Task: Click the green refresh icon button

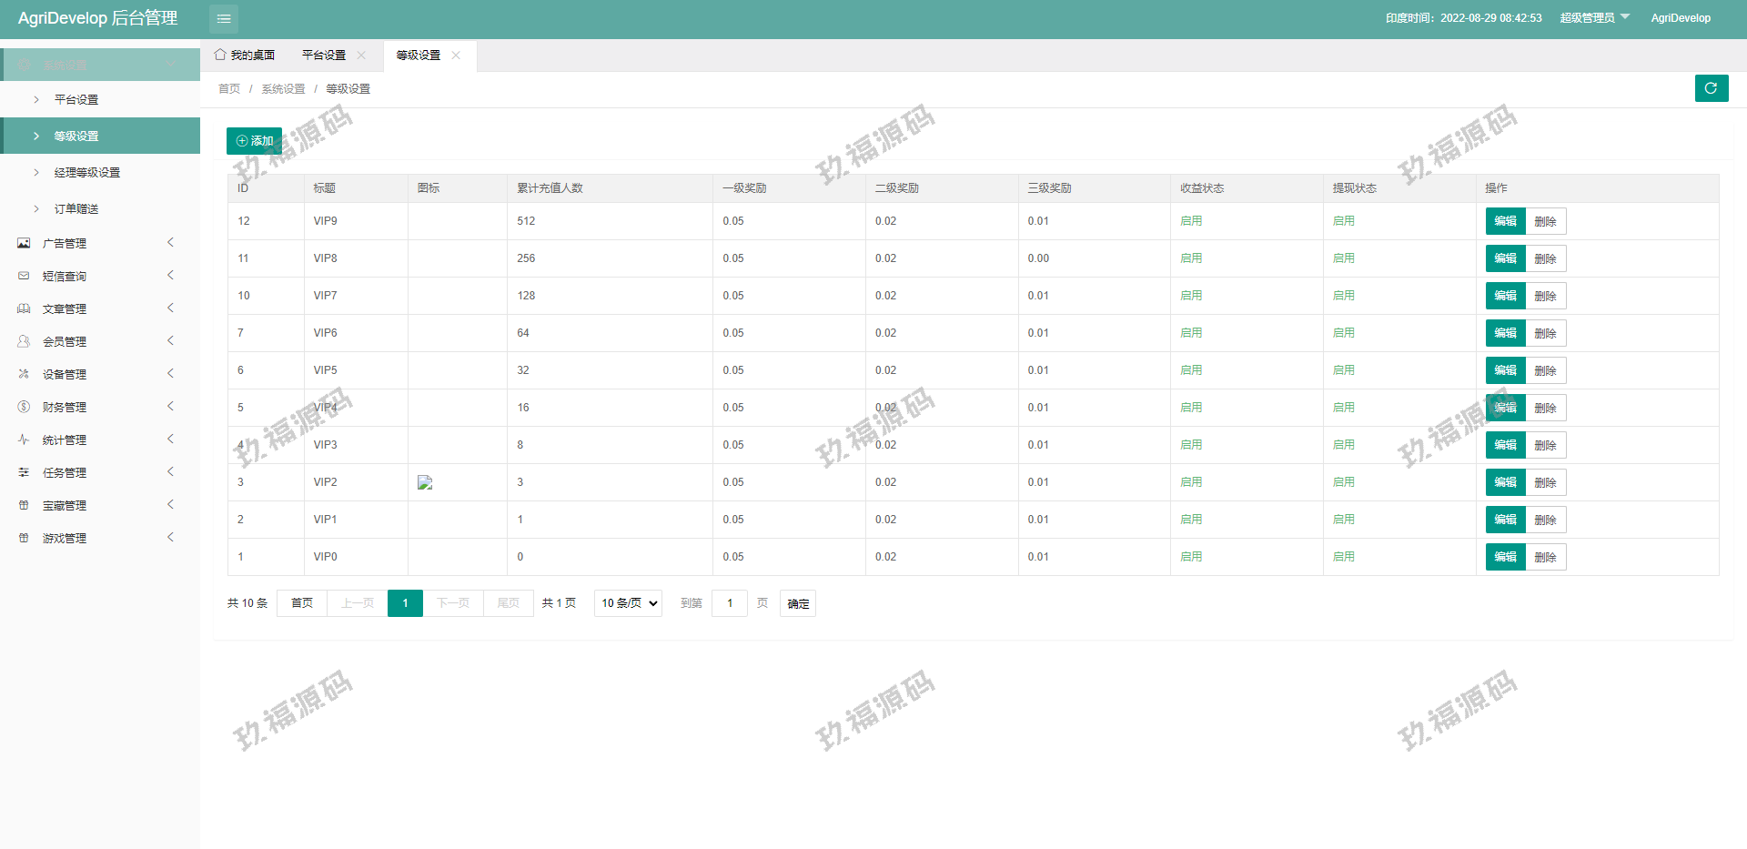Action: click(x=1711, y=88)
